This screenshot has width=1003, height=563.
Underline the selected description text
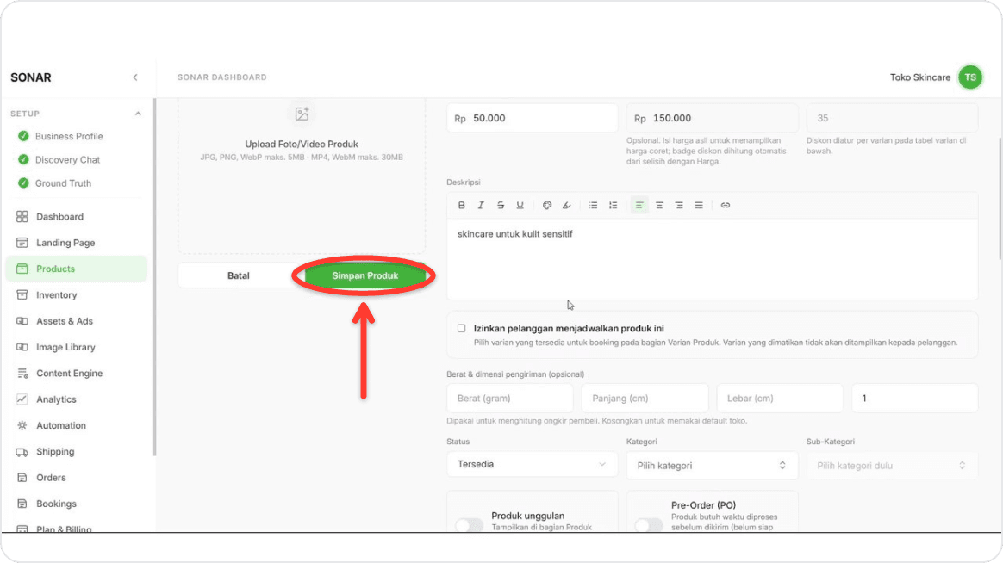coord(520,205)
